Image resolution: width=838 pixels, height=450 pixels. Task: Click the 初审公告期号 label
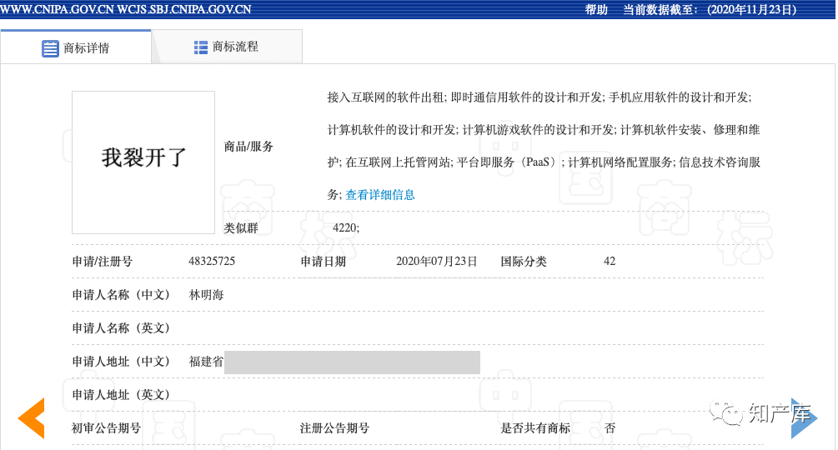point(107,428)
